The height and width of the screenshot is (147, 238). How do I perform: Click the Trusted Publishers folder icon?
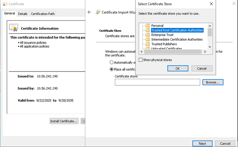148,44
